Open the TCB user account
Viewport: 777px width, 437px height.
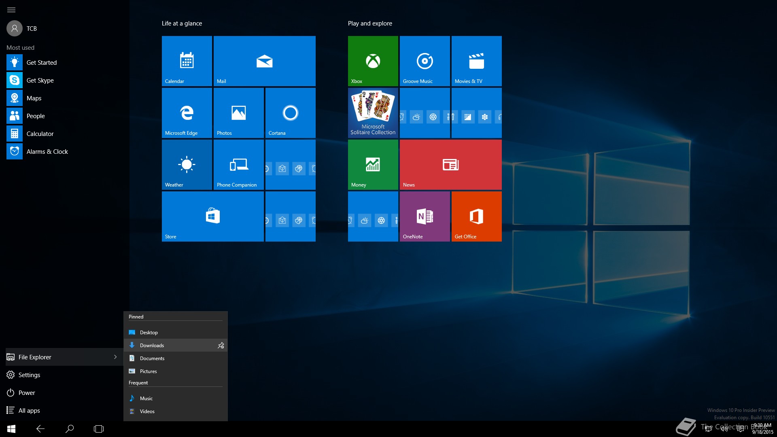tap(22, 28)
